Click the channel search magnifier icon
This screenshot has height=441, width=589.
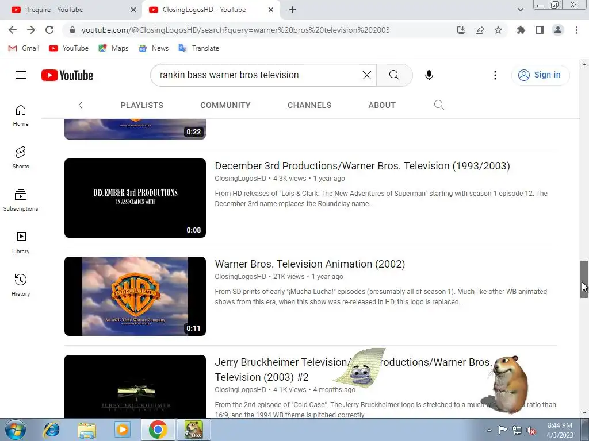439,105
